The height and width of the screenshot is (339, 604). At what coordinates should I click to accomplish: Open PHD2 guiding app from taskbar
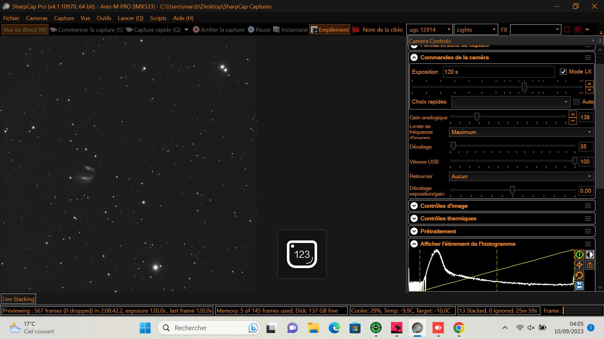point(376,328)
